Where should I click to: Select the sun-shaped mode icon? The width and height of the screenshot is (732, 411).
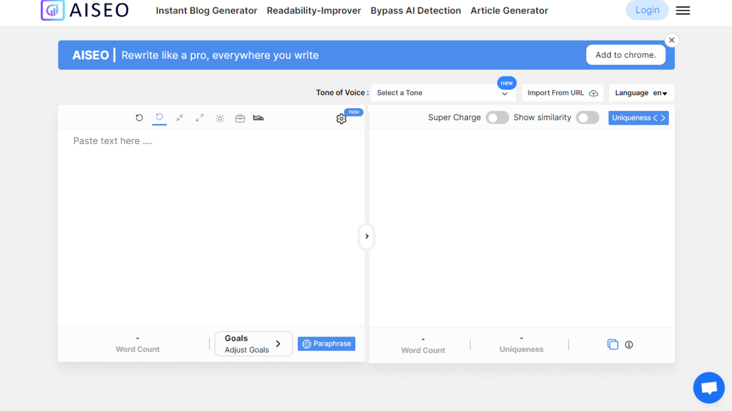pos(220,118)
